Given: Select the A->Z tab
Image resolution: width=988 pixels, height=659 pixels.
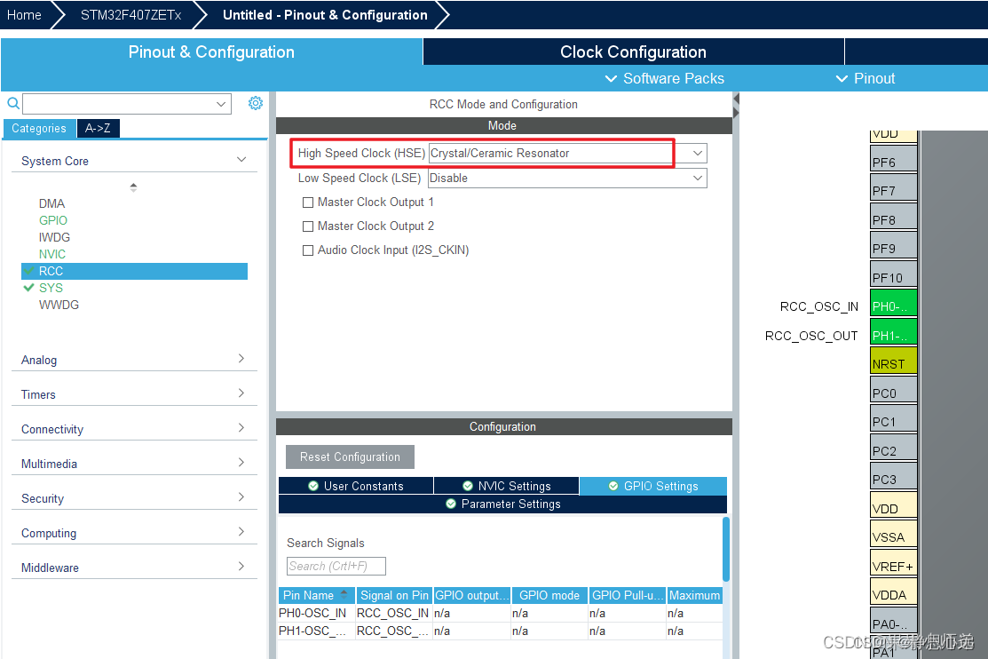Looking at the screenshot, I should click(x=99, y=128).
